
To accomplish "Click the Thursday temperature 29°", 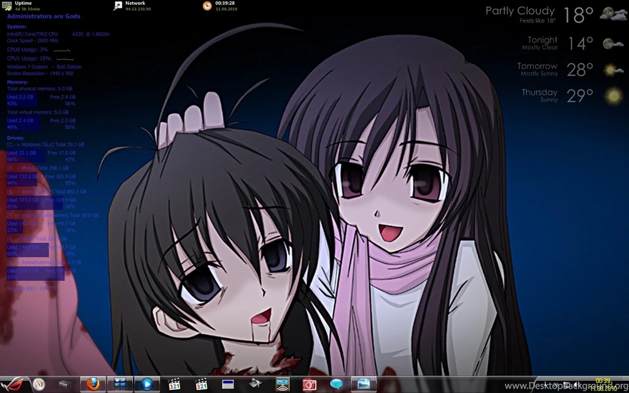I will (x=580, y=96).
